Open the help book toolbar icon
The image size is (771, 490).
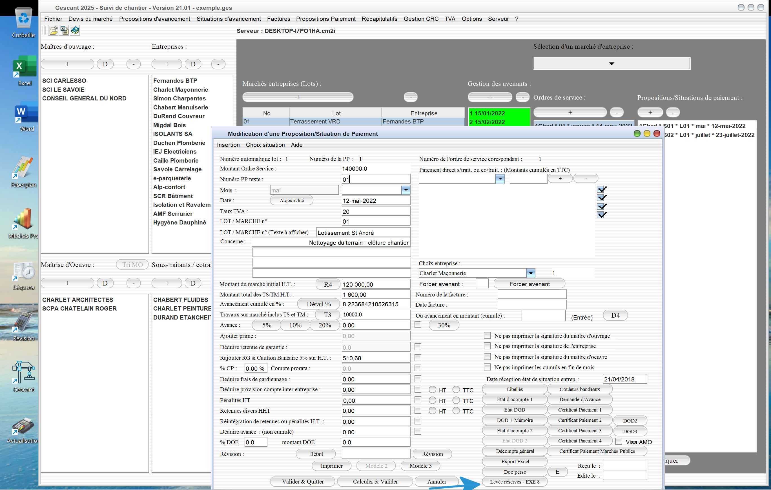[x=75, y=31]
